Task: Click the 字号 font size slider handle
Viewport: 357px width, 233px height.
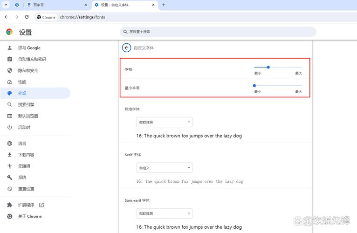Action: tap(268, 67)
